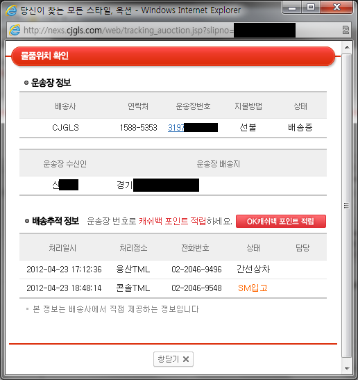
Task: Select the 배송중 status cell
Action: coord(300,127)
